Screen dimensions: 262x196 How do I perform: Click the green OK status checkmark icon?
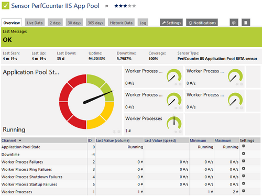click(x=5, y=6)
